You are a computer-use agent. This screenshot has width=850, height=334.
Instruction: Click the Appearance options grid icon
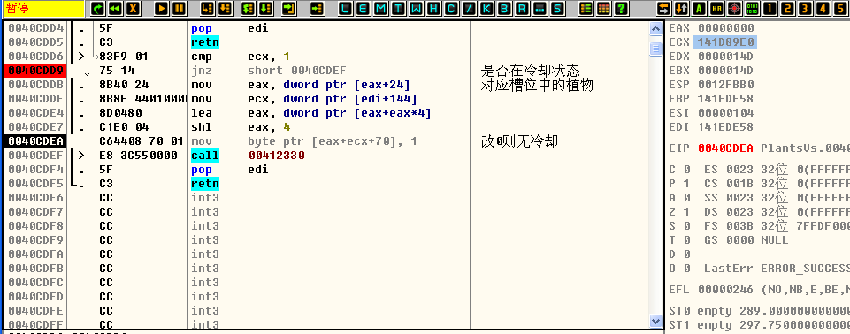[x=604, y=8]
